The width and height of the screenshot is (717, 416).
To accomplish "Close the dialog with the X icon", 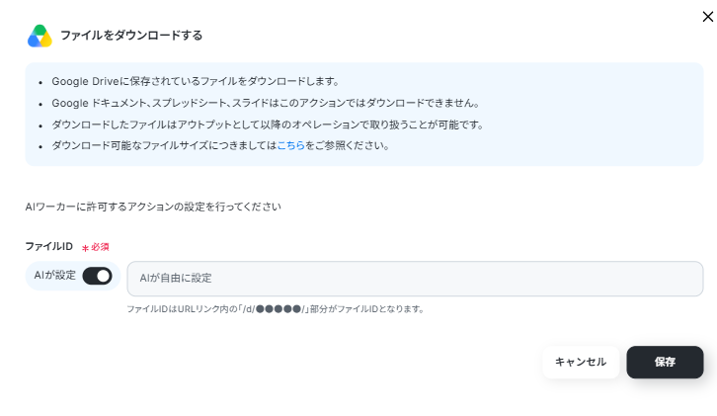I will pos(707,17).
